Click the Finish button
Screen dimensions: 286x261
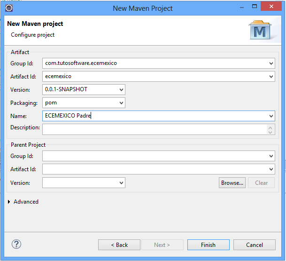(x=209, y=245)
